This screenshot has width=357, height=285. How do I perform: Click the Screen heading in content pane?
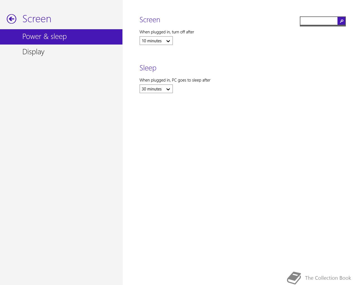[150, 20]
